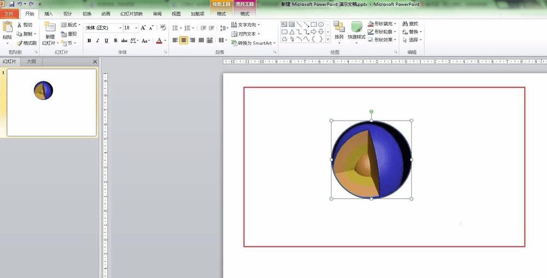The image size is (547, 278).
Task: Open 形状轮廓 (Shape Outline) color menu
Action: pos(382,32)
